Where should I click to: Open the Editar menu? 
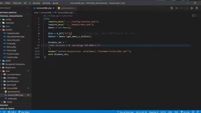[x=8, y=3]
